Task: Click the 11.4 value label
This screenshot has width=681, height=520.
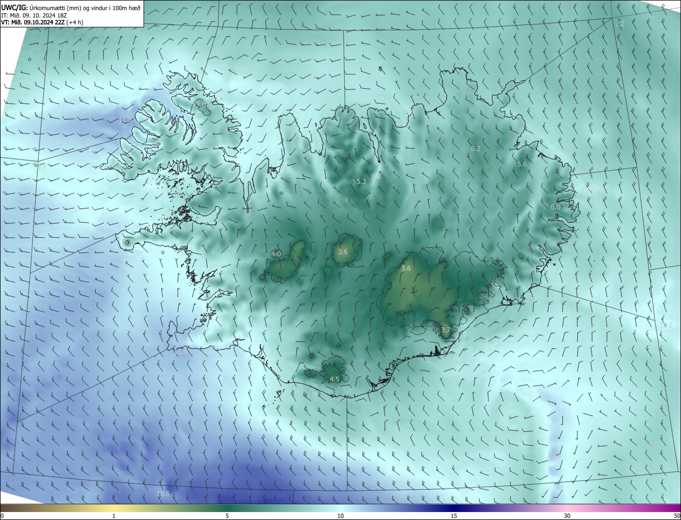Action: click(181, 351)
